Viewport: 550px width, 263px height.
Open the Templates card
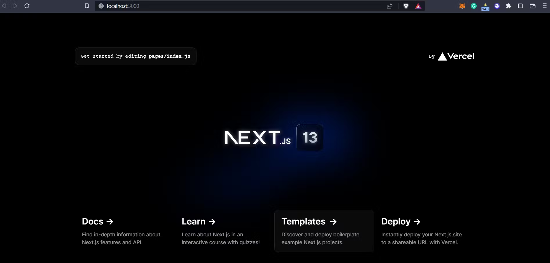324,231
